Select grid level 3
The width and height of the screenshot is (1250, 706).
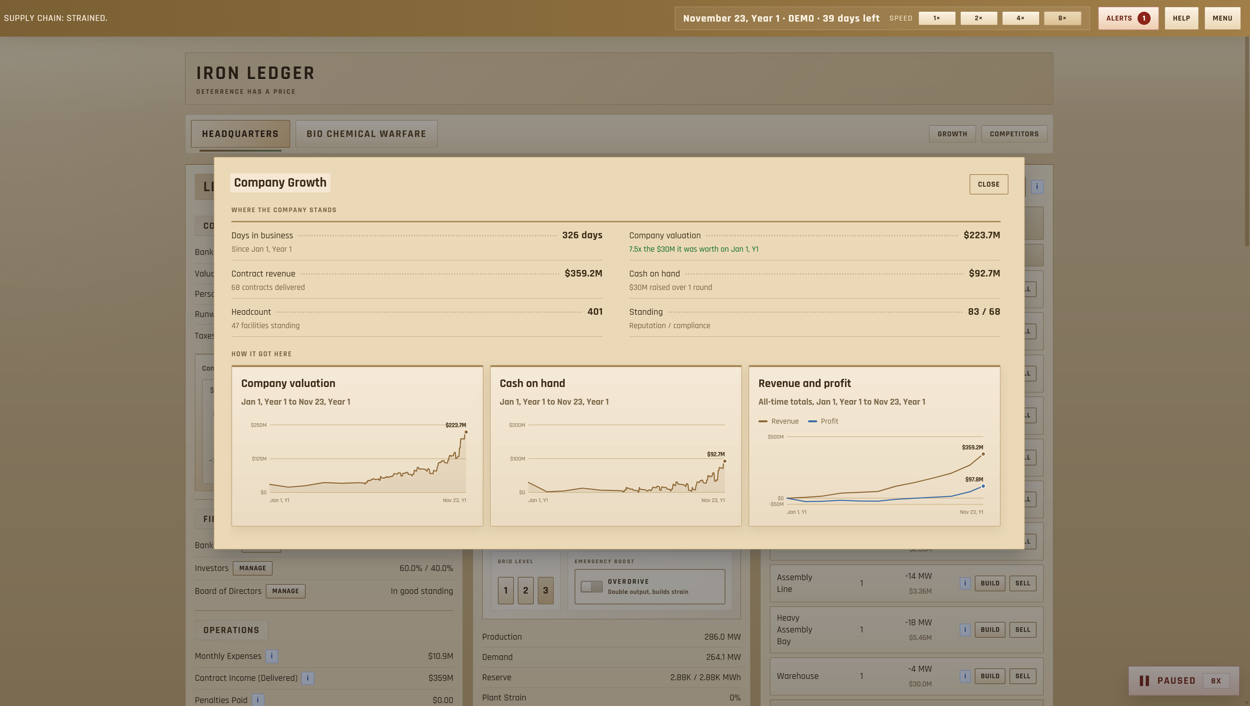point(546,590)
